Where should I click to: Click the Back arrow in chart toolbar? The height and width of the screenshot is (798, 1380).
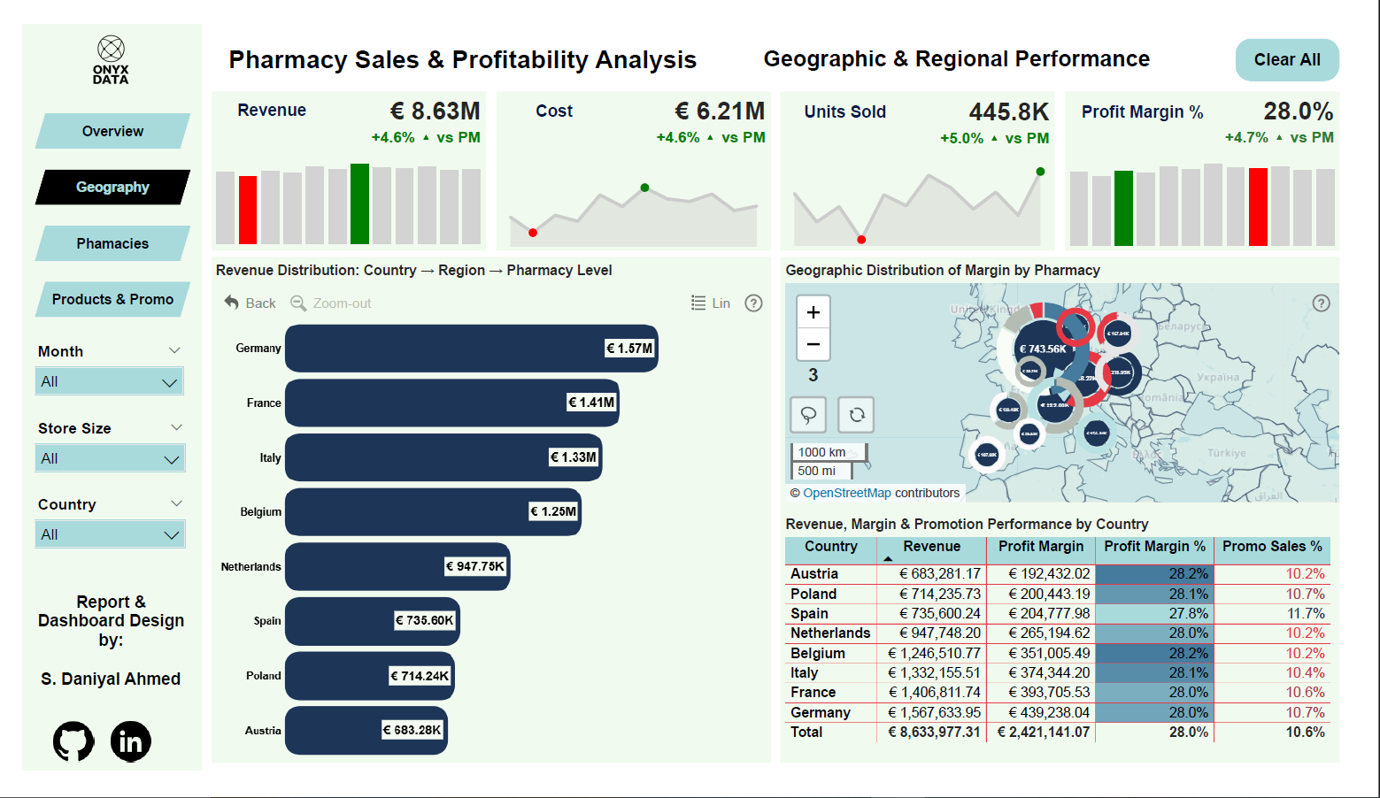250,303
